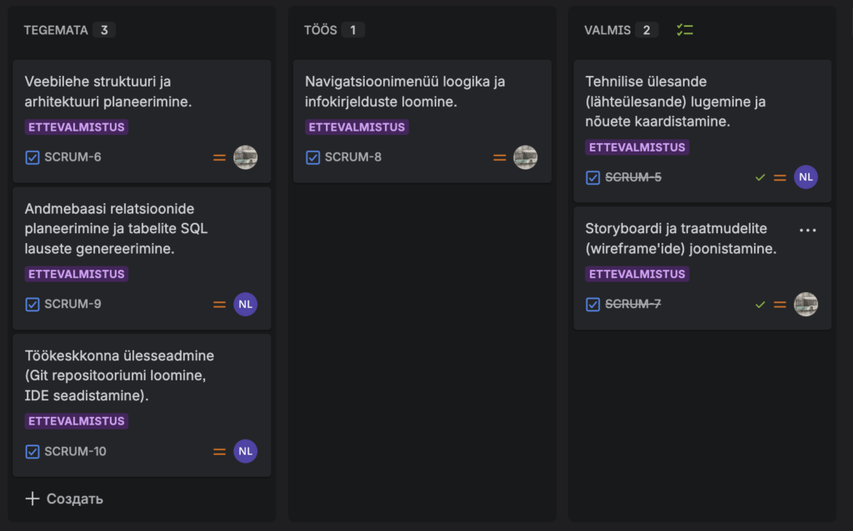Click task type checkbox icon on SCRUM-8

[x=313, y=157]
